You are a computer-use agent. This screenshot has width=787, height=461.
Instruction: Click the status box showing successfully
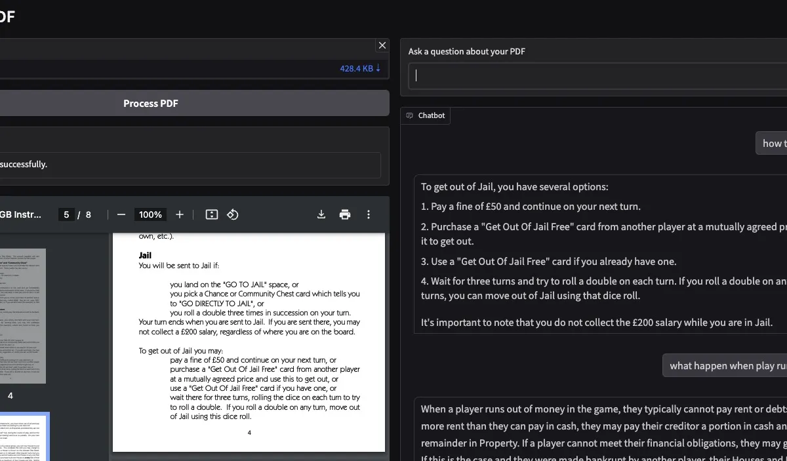point(190,165)
